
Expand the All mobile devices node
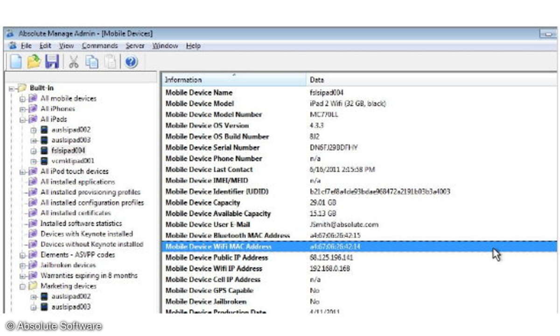point(22,99)
